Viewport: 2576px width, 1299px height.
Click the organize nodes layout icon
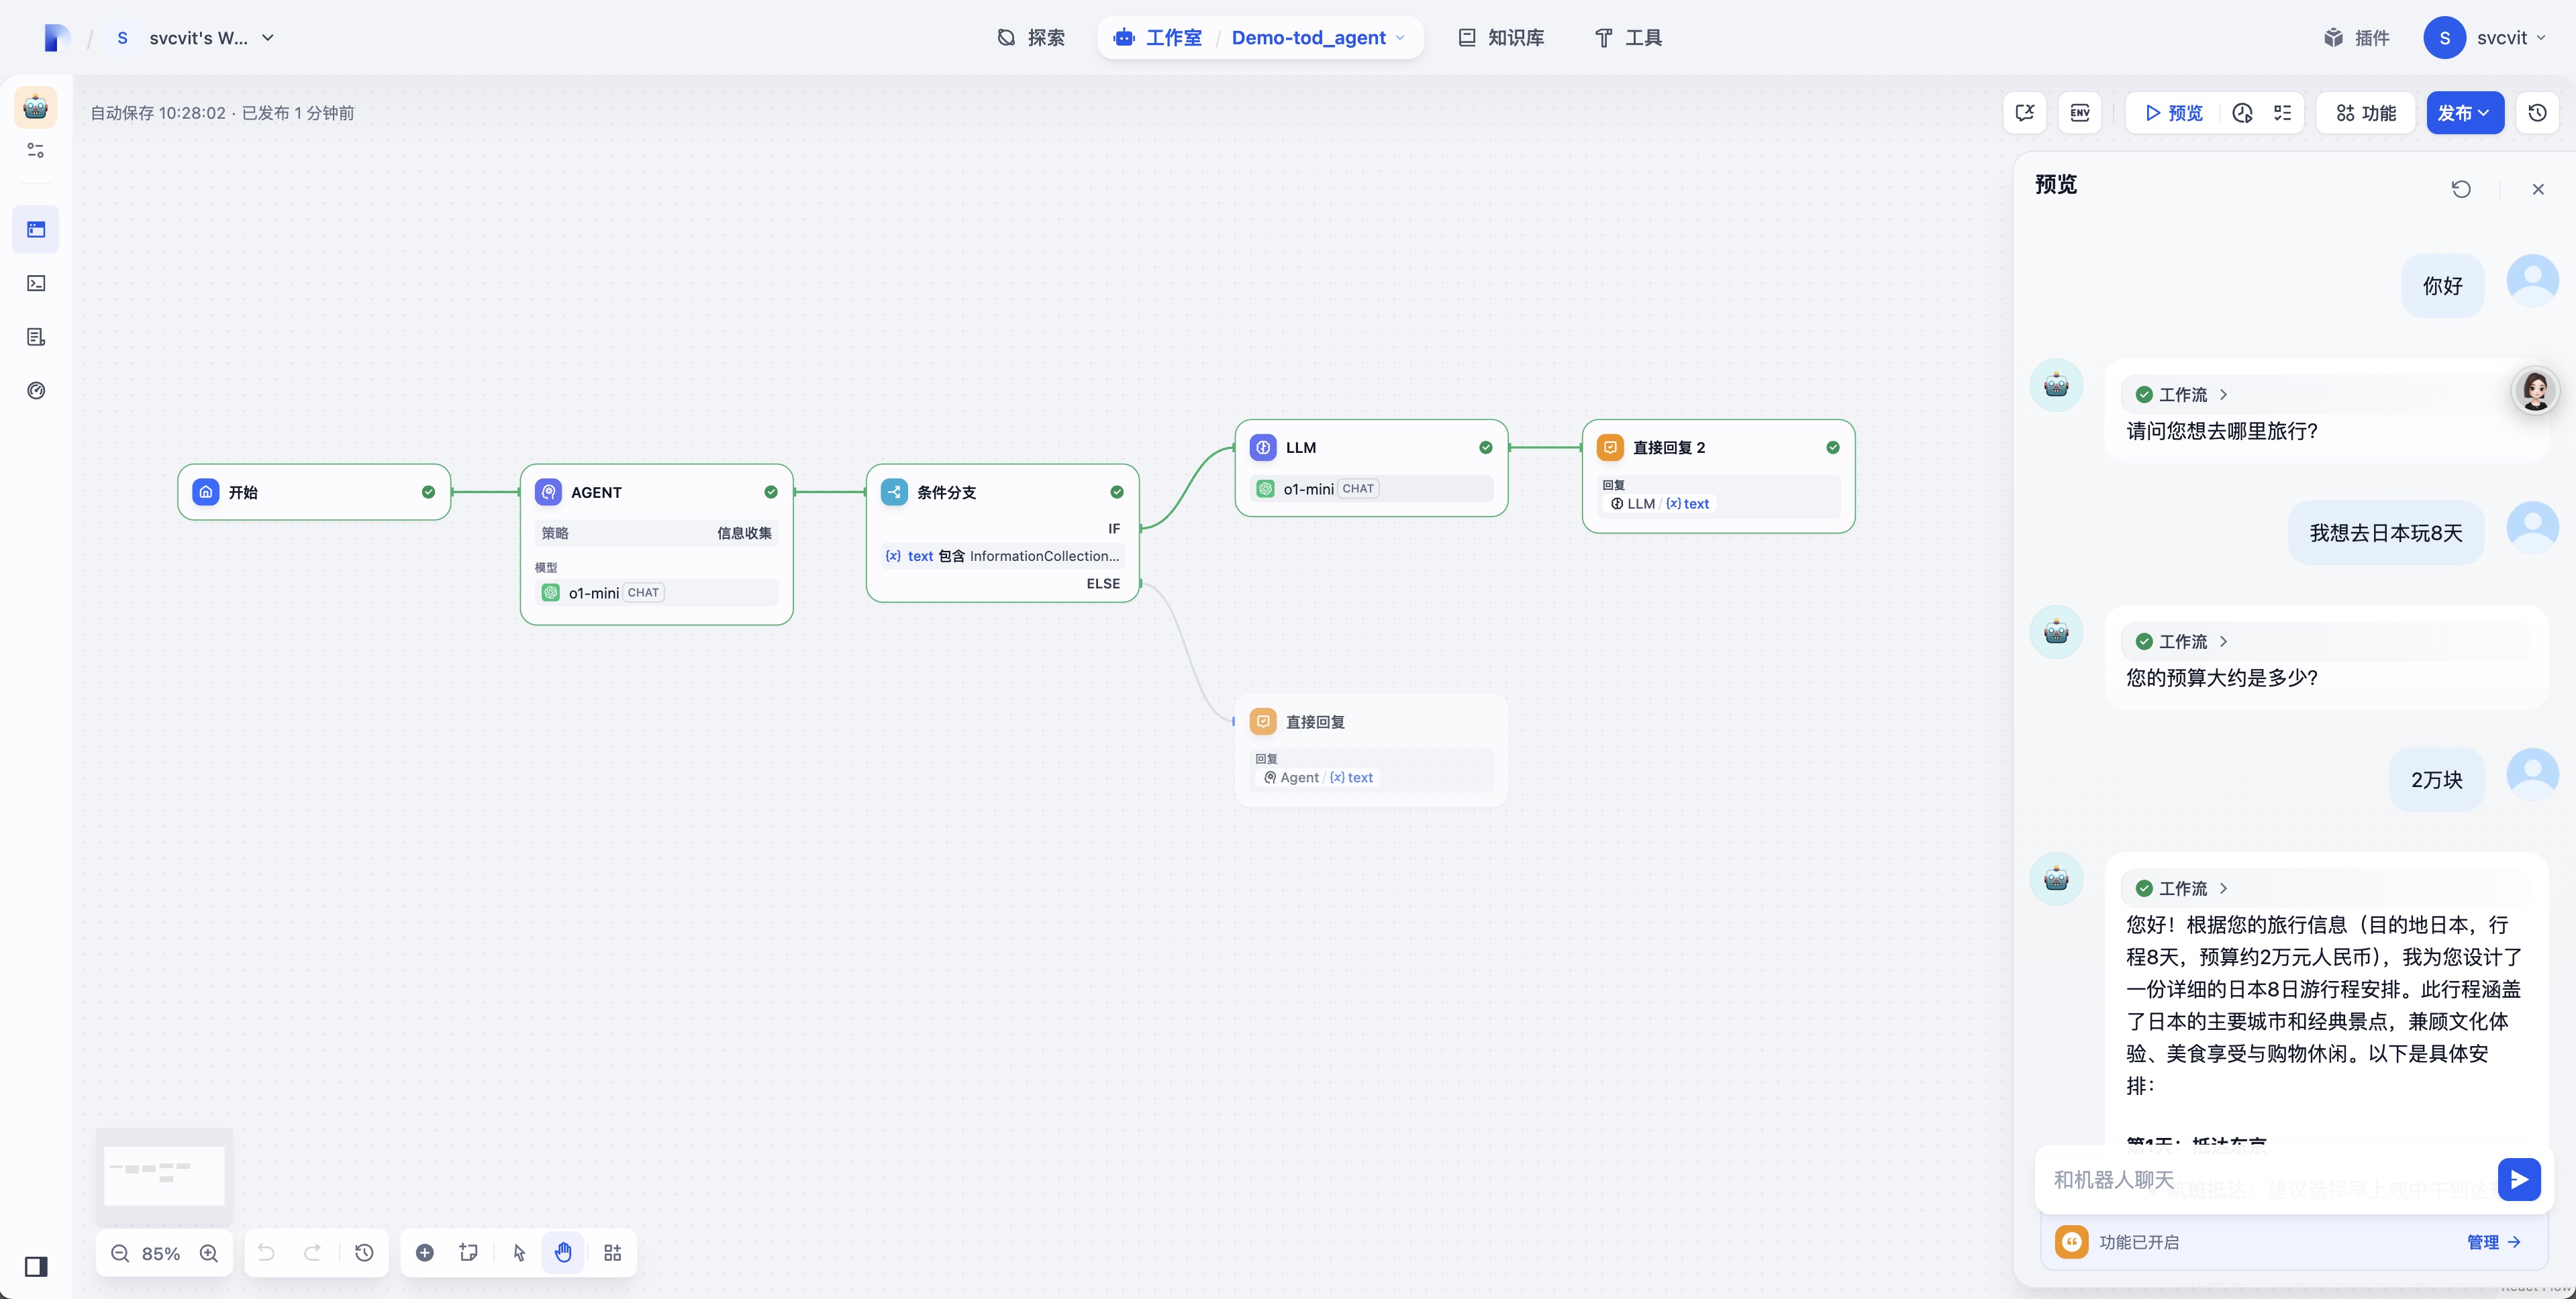pyautogui.click(x=613, y=1253)
